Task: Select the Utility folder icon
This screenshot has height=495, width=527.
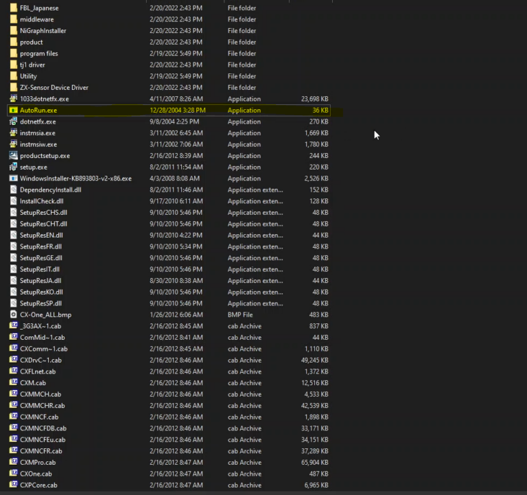Action: pyautogui.click(x=13, y=76)
